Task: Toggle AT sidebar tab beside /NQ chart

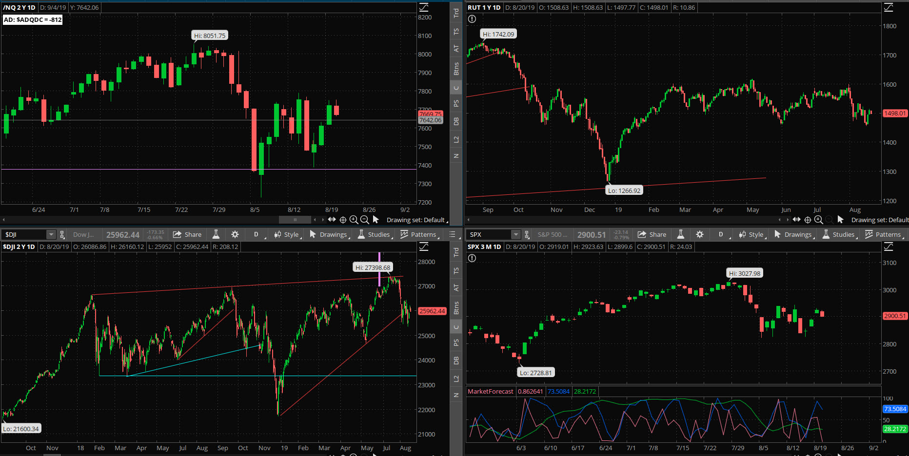Action: pos(456,49)
